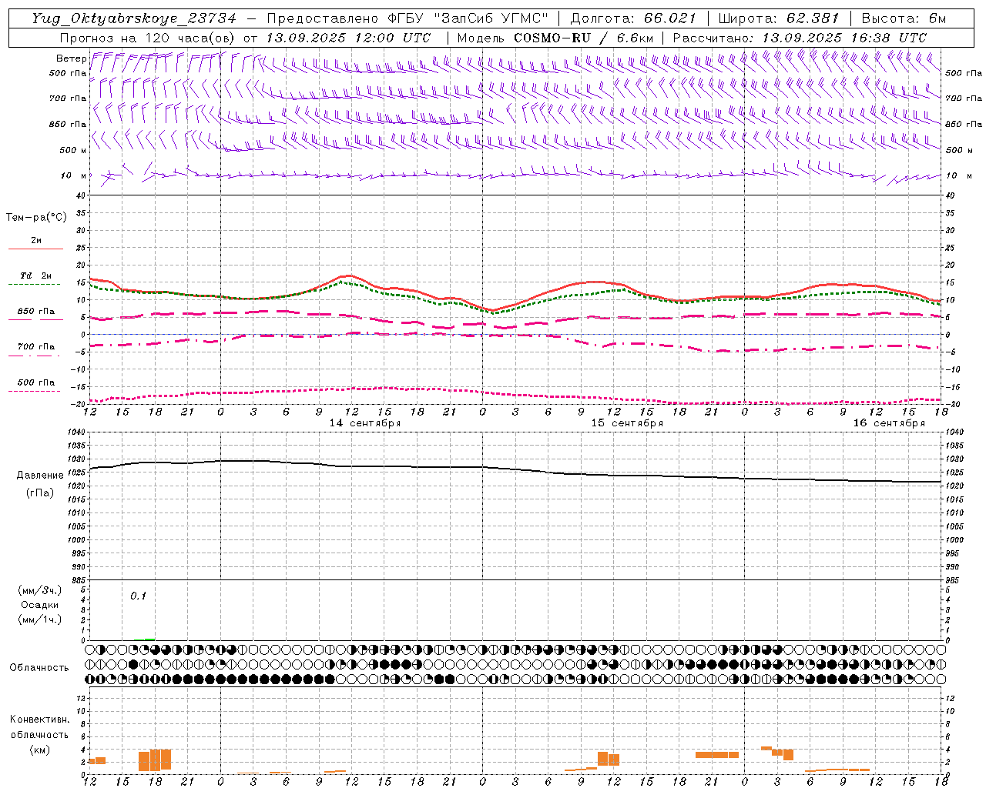Click the red line sample under 2м legend

pos(35,249)
